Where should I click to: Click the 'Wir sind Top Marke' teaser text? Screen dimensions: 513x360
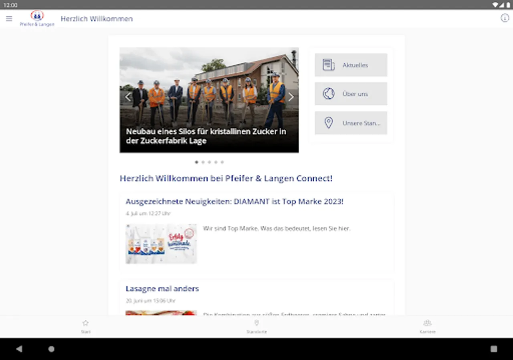277,229
